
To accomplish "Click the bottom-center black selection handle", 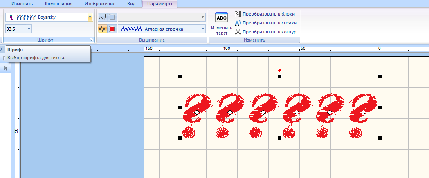I will pyautogui.click(x=280, y=138).
